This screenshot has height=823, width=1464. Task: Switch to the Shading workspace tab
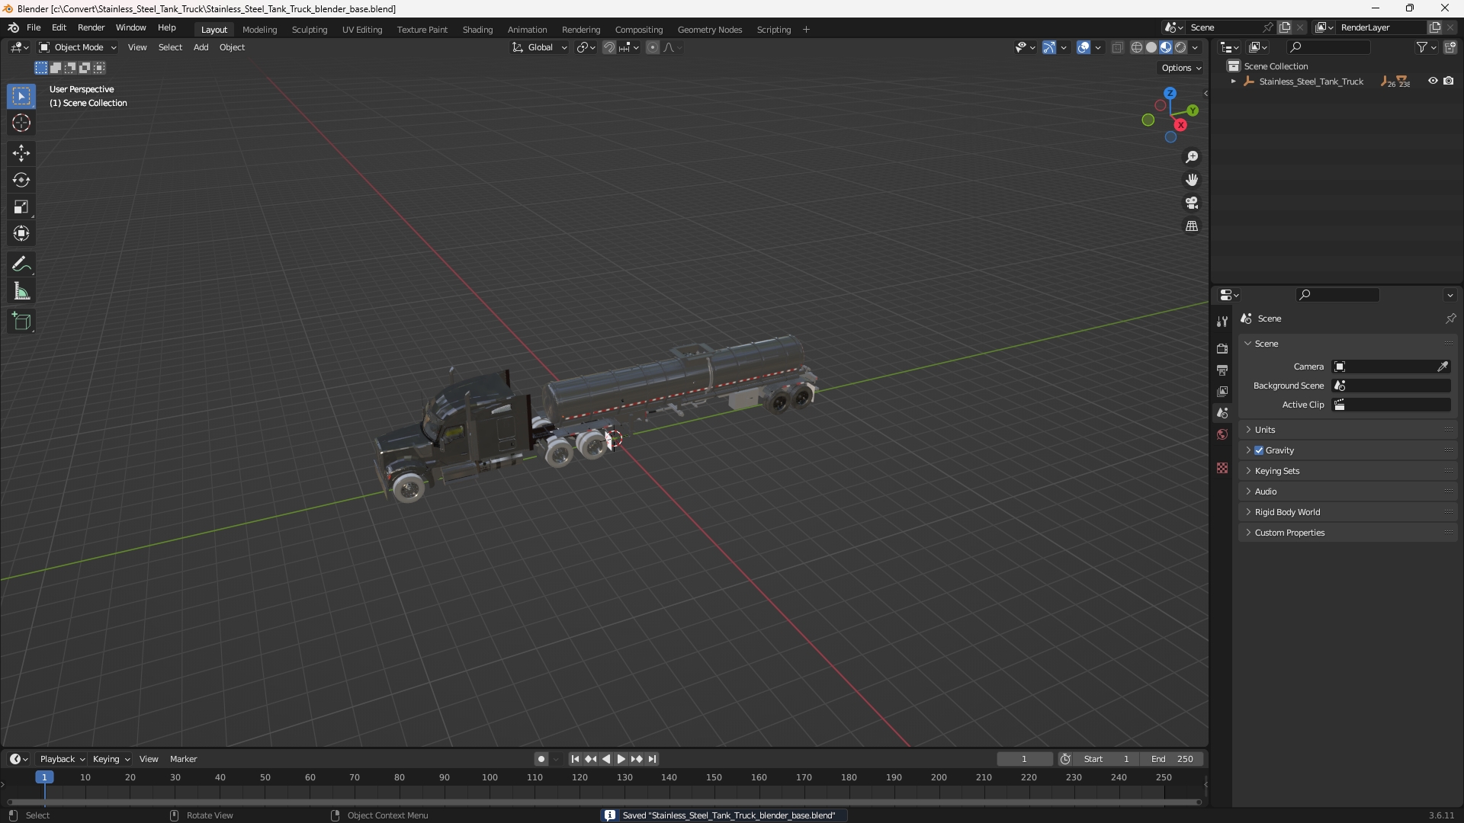(477, 30)
